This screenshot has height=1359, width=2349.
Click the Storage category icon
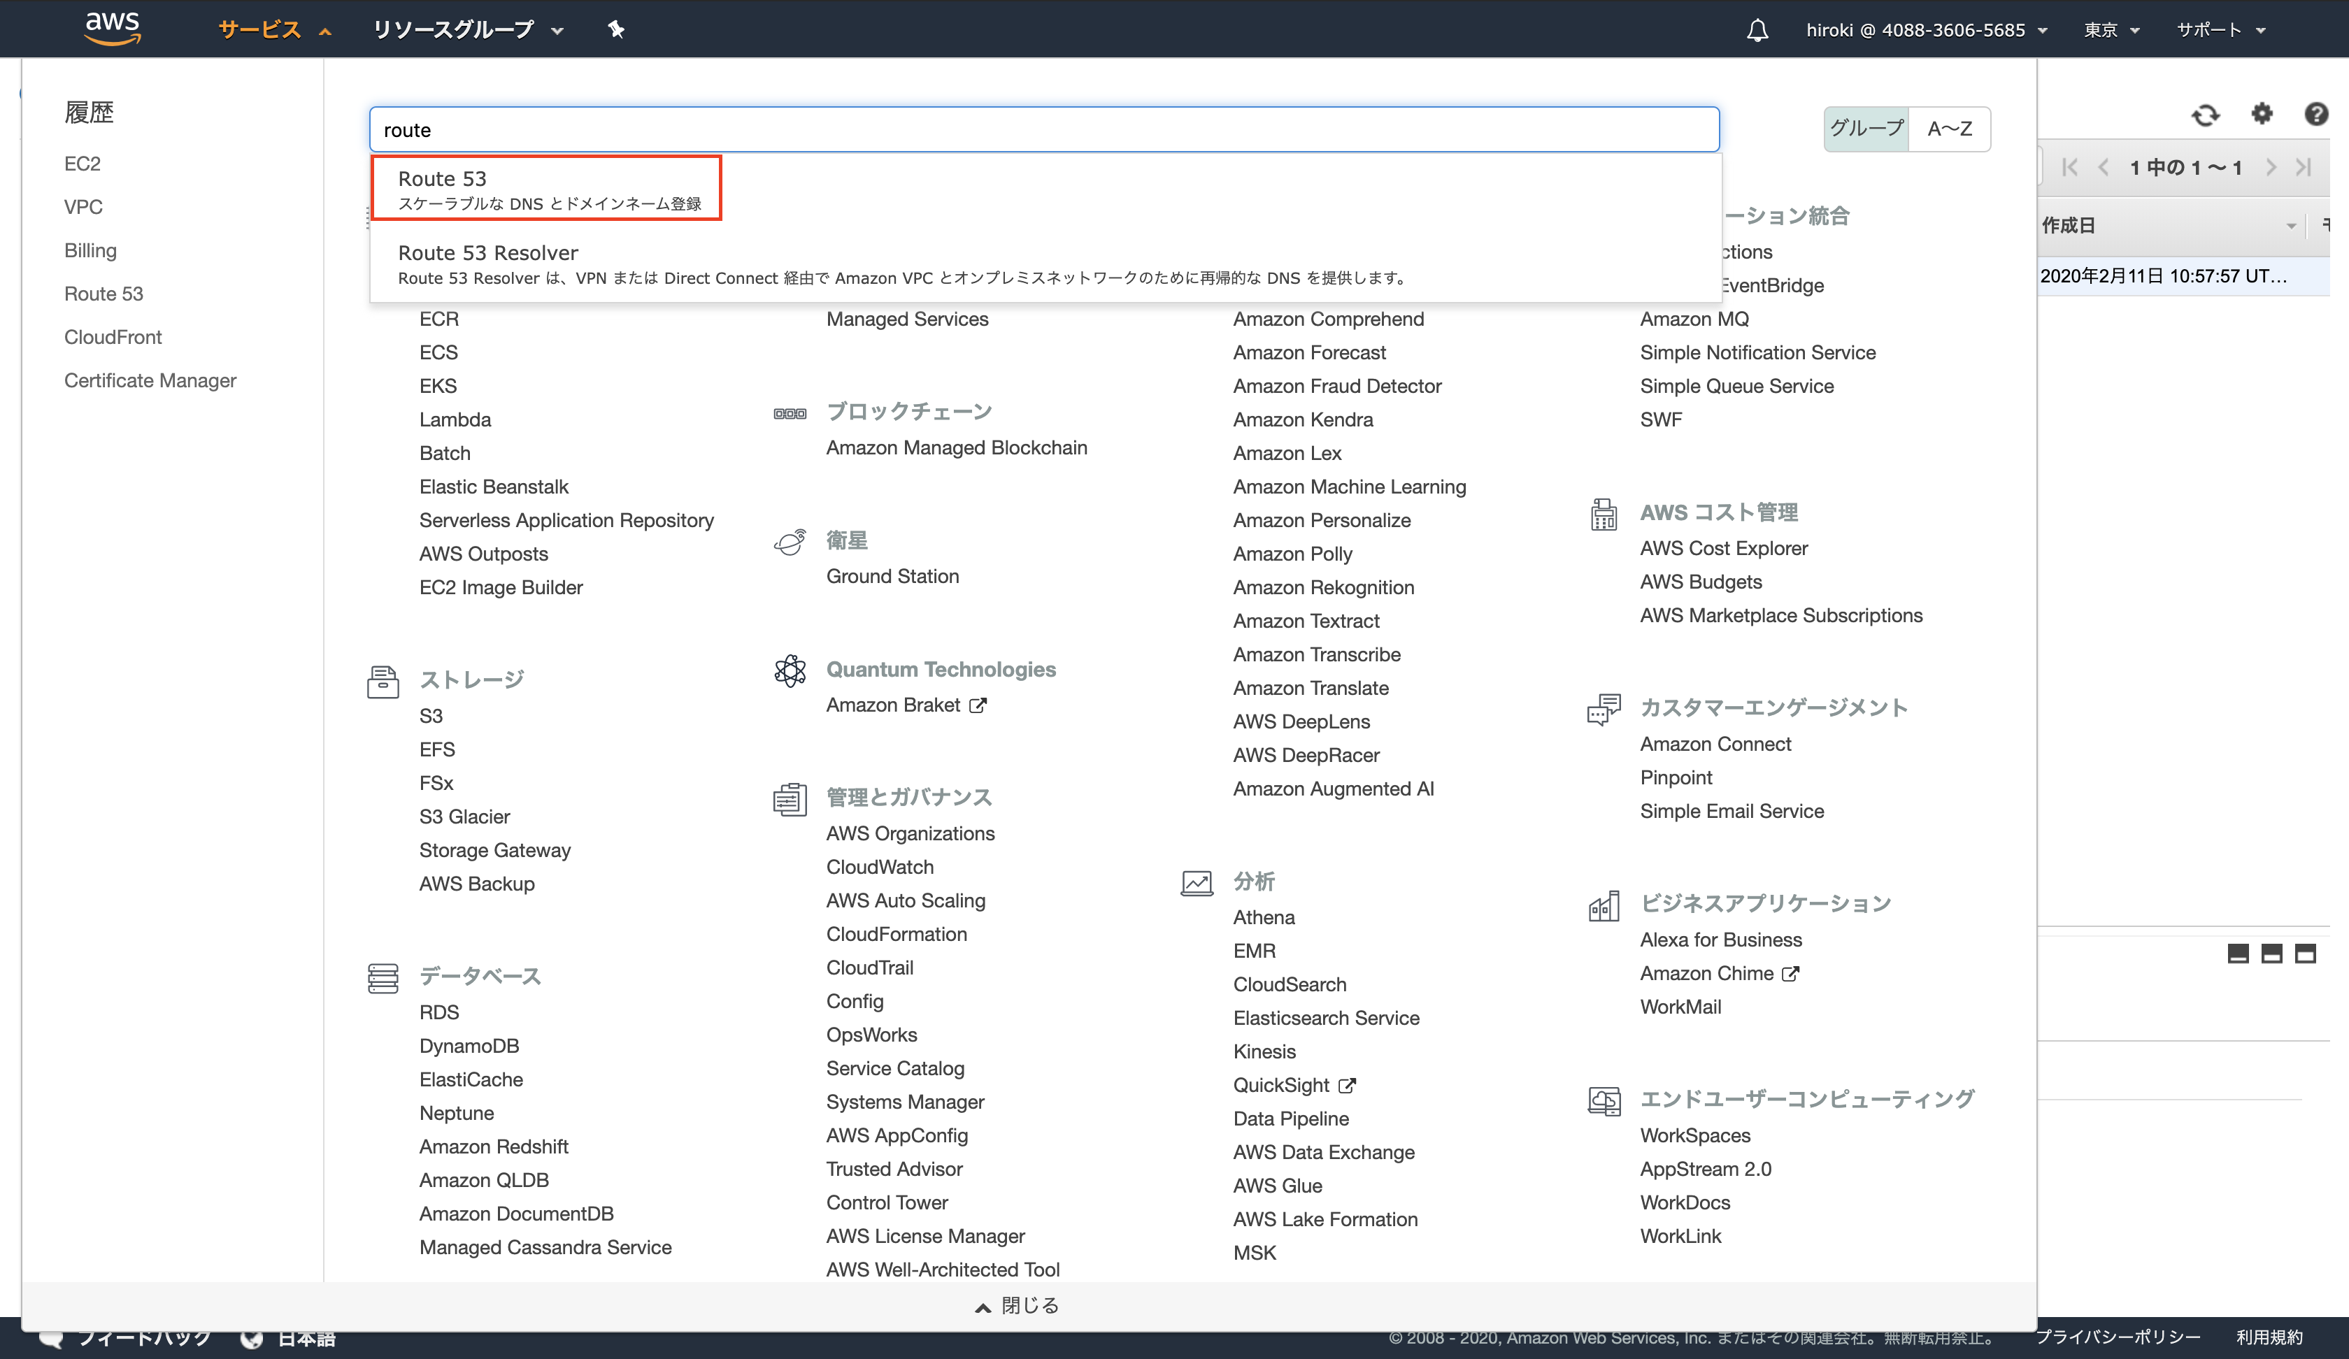383,682
